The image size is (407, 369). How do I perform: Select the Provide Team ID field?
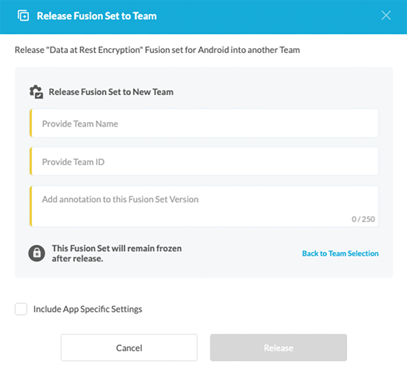(203, 161)
